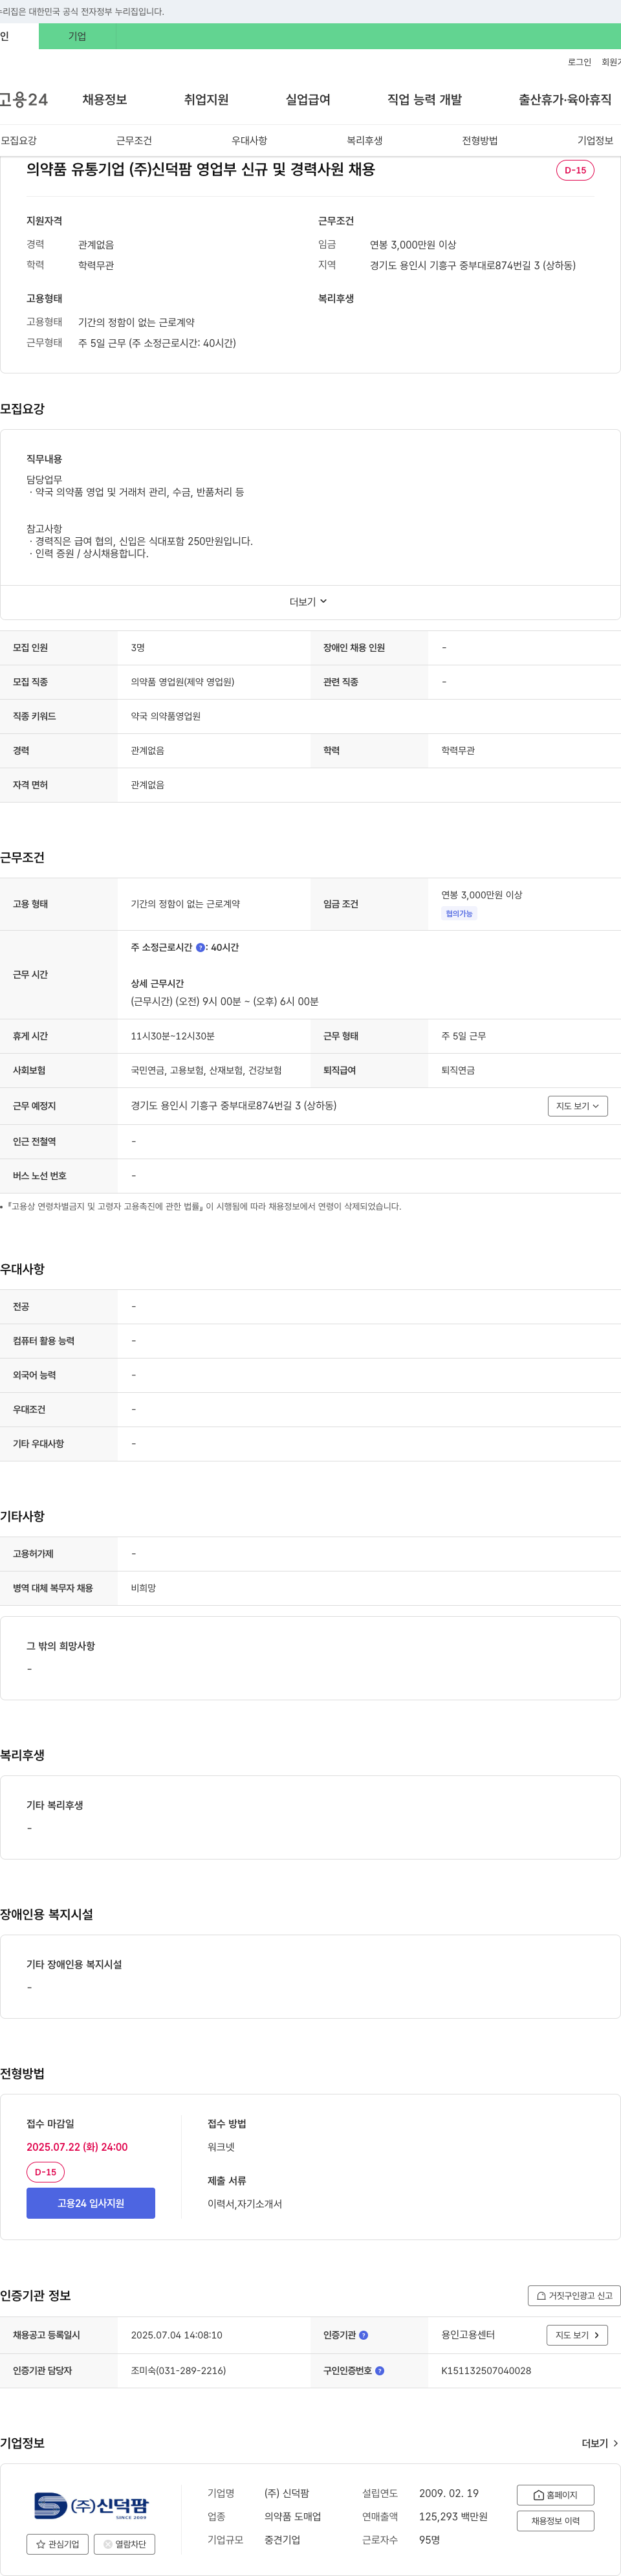Open the 직업 능력 개발 menu

(x=425, y=99)
